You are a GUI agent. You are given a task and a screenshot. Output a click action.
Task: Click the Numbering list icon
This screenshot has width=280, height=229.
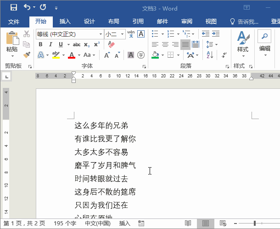(171, 34)
